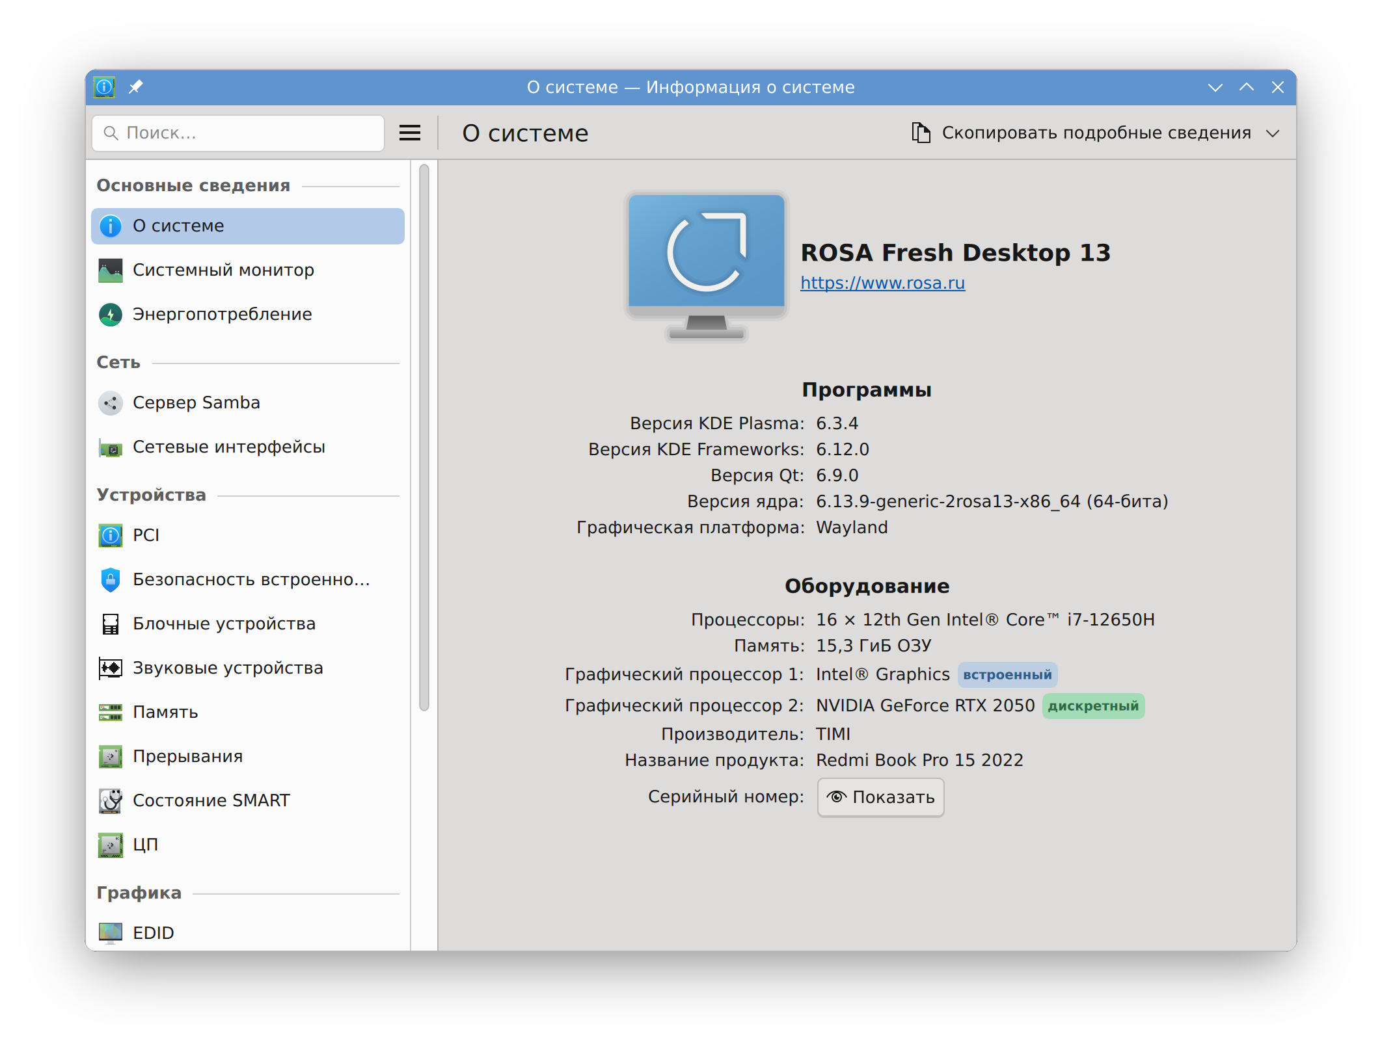Select the Energy consumption (Энергопотребление) icon
1382x1052 pixels.
point(110,315)
